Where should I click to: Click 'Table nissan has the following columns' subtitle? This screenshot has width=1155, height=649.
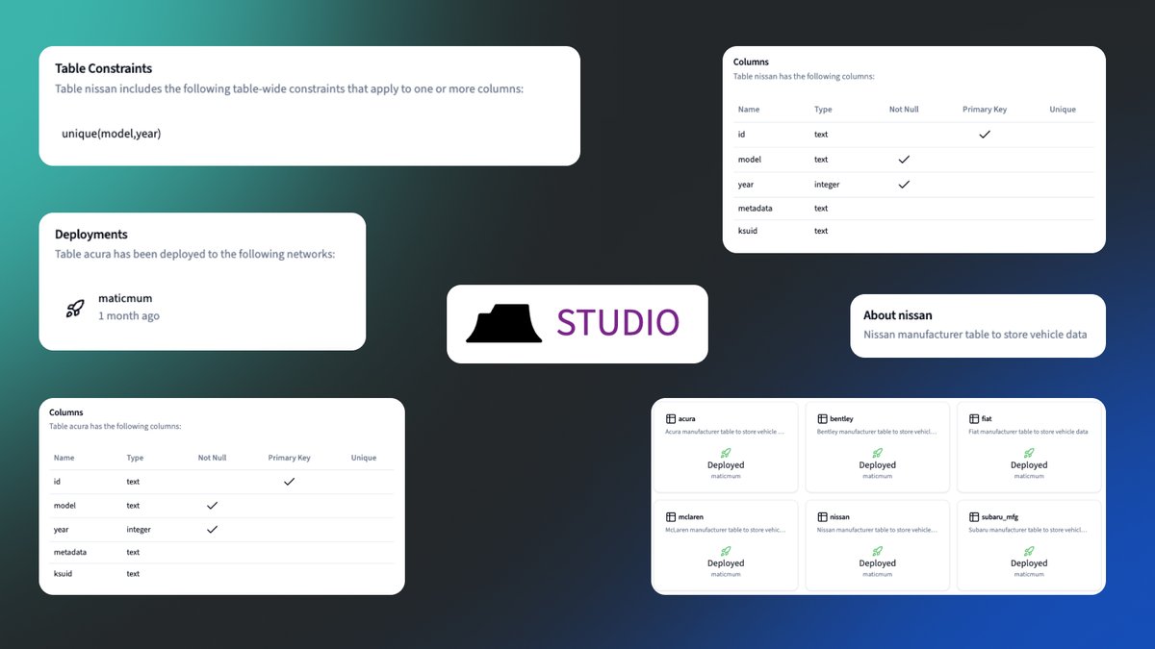[x=804, y=76]
